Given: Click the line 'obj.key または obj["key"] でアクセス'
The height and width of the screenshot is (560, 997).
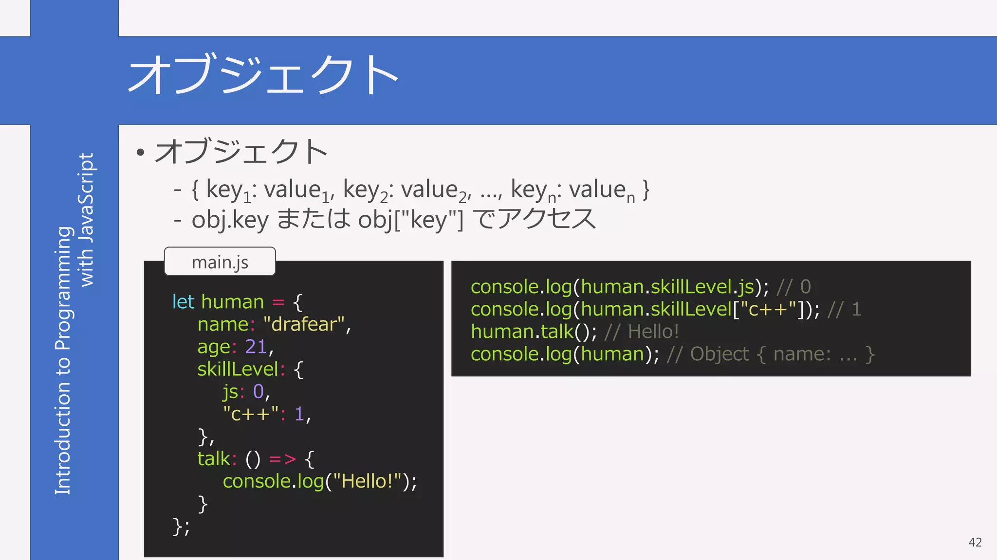Looking at the screenshot, I should point(394,219).
